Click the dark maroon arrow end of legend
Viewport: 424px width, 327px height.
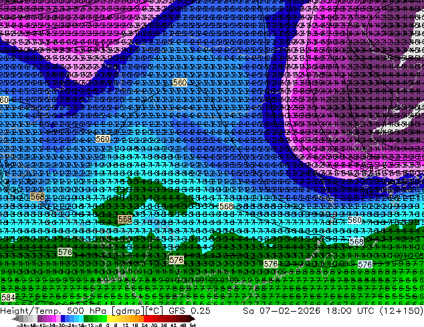coord(193,318)
